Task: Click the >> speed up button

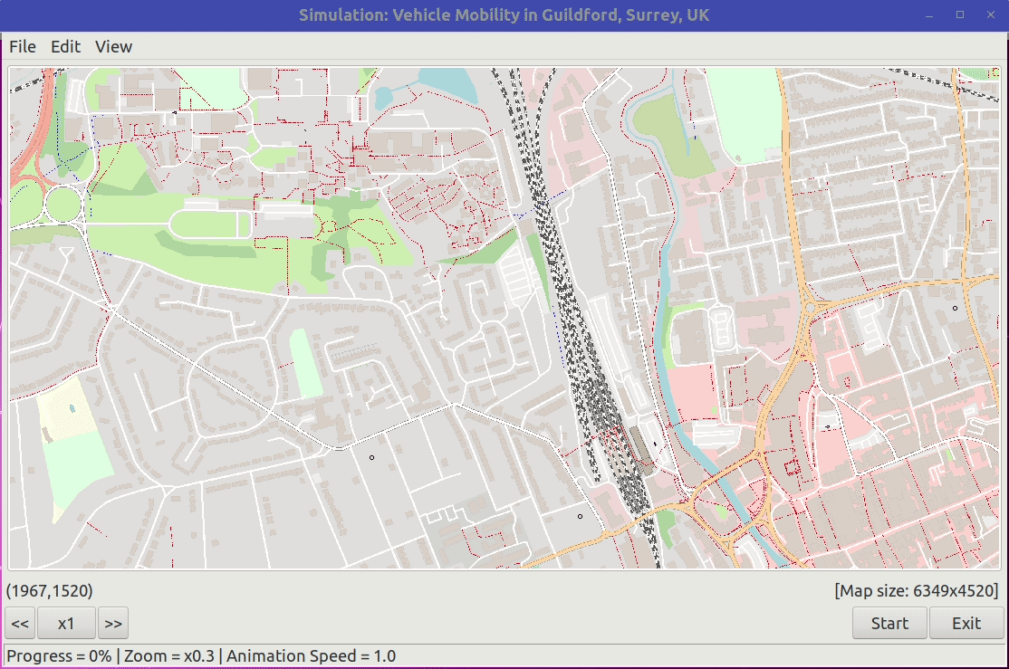Action: (x=113, y=624)
